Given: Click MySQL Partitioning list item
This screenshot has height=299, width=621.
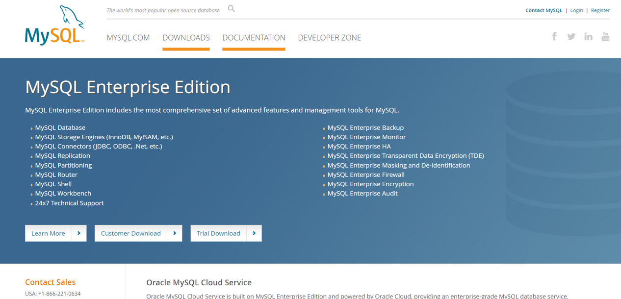Looking at the screenshot, I should [63, 165].
